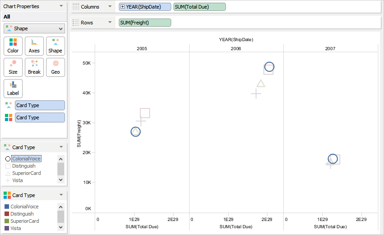Expand the YEAR(ShipDate) plus icon

[123, 7]
